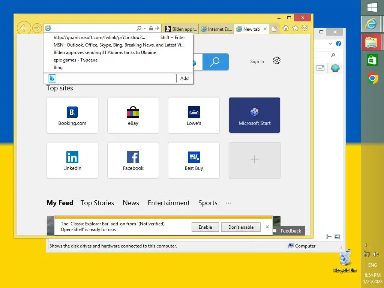The height and width of the screenshot is (288, 384).
Task: Open the Lowe's top site tile
Action: point(194,115)
